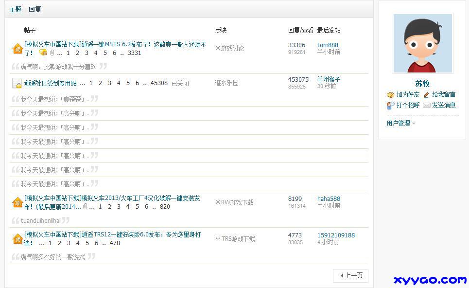Click the envelope icon beside 发送消息
Viewport: 469px width, 288px height.
(426, 106)
